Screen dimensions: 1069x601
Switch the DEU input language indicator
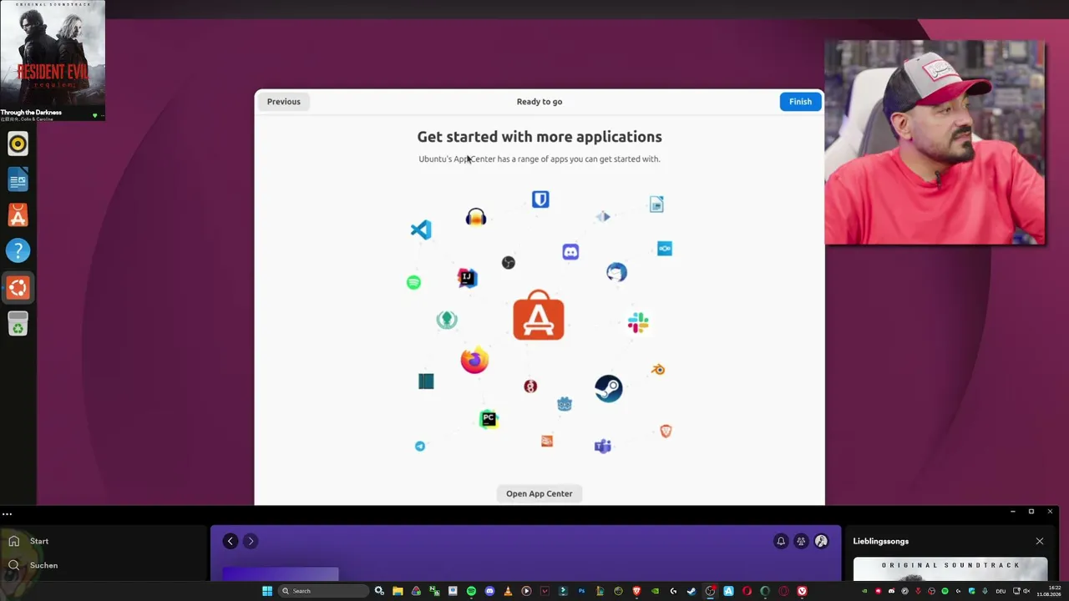click(x=1001, y=591)
